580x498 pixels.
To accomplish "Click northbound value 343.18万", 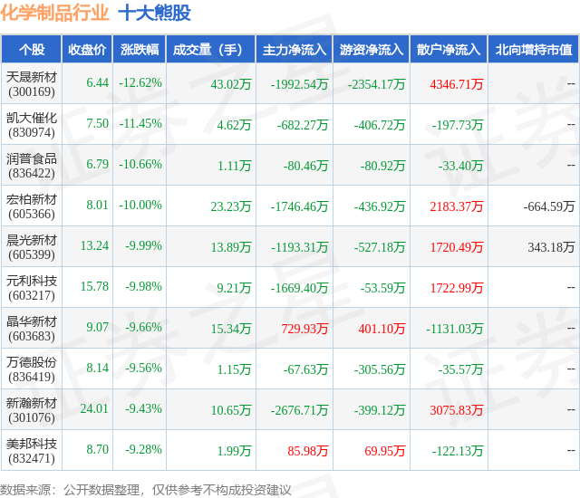I will 551,247.
